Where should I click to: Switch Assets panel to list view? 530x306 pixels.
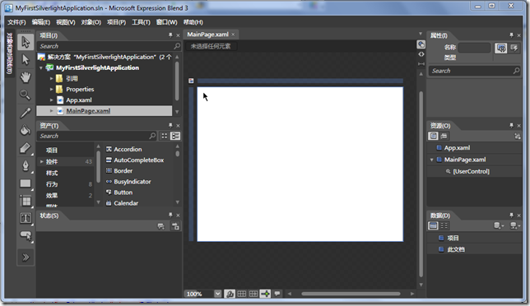tap(175, 136)
